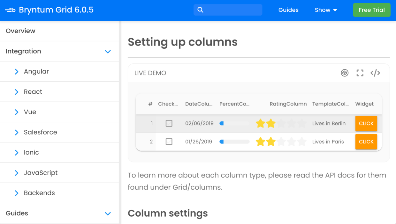Expand the JavaScript tree node
This screenshot has height=224, width=396.
click(x=17, y=173)
